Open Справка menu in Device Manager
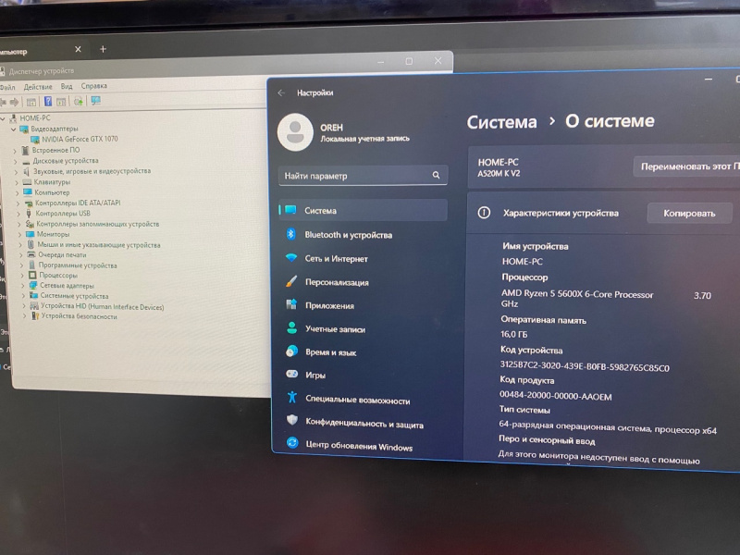 94,86
